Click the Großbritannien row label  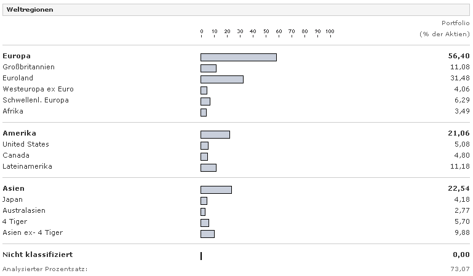click(28, 67)
